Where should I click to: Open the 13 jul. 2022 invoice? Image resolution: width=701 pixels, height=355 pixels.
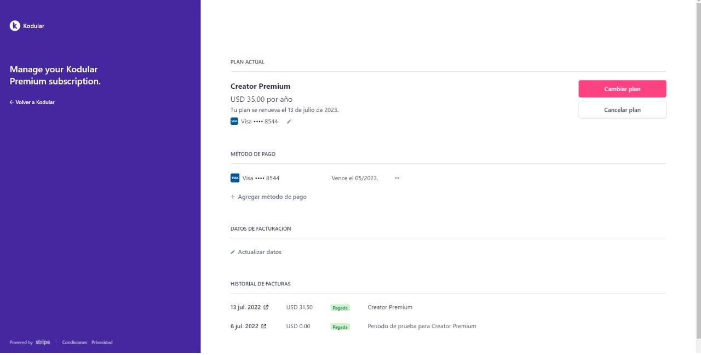(x=250, y=307)
